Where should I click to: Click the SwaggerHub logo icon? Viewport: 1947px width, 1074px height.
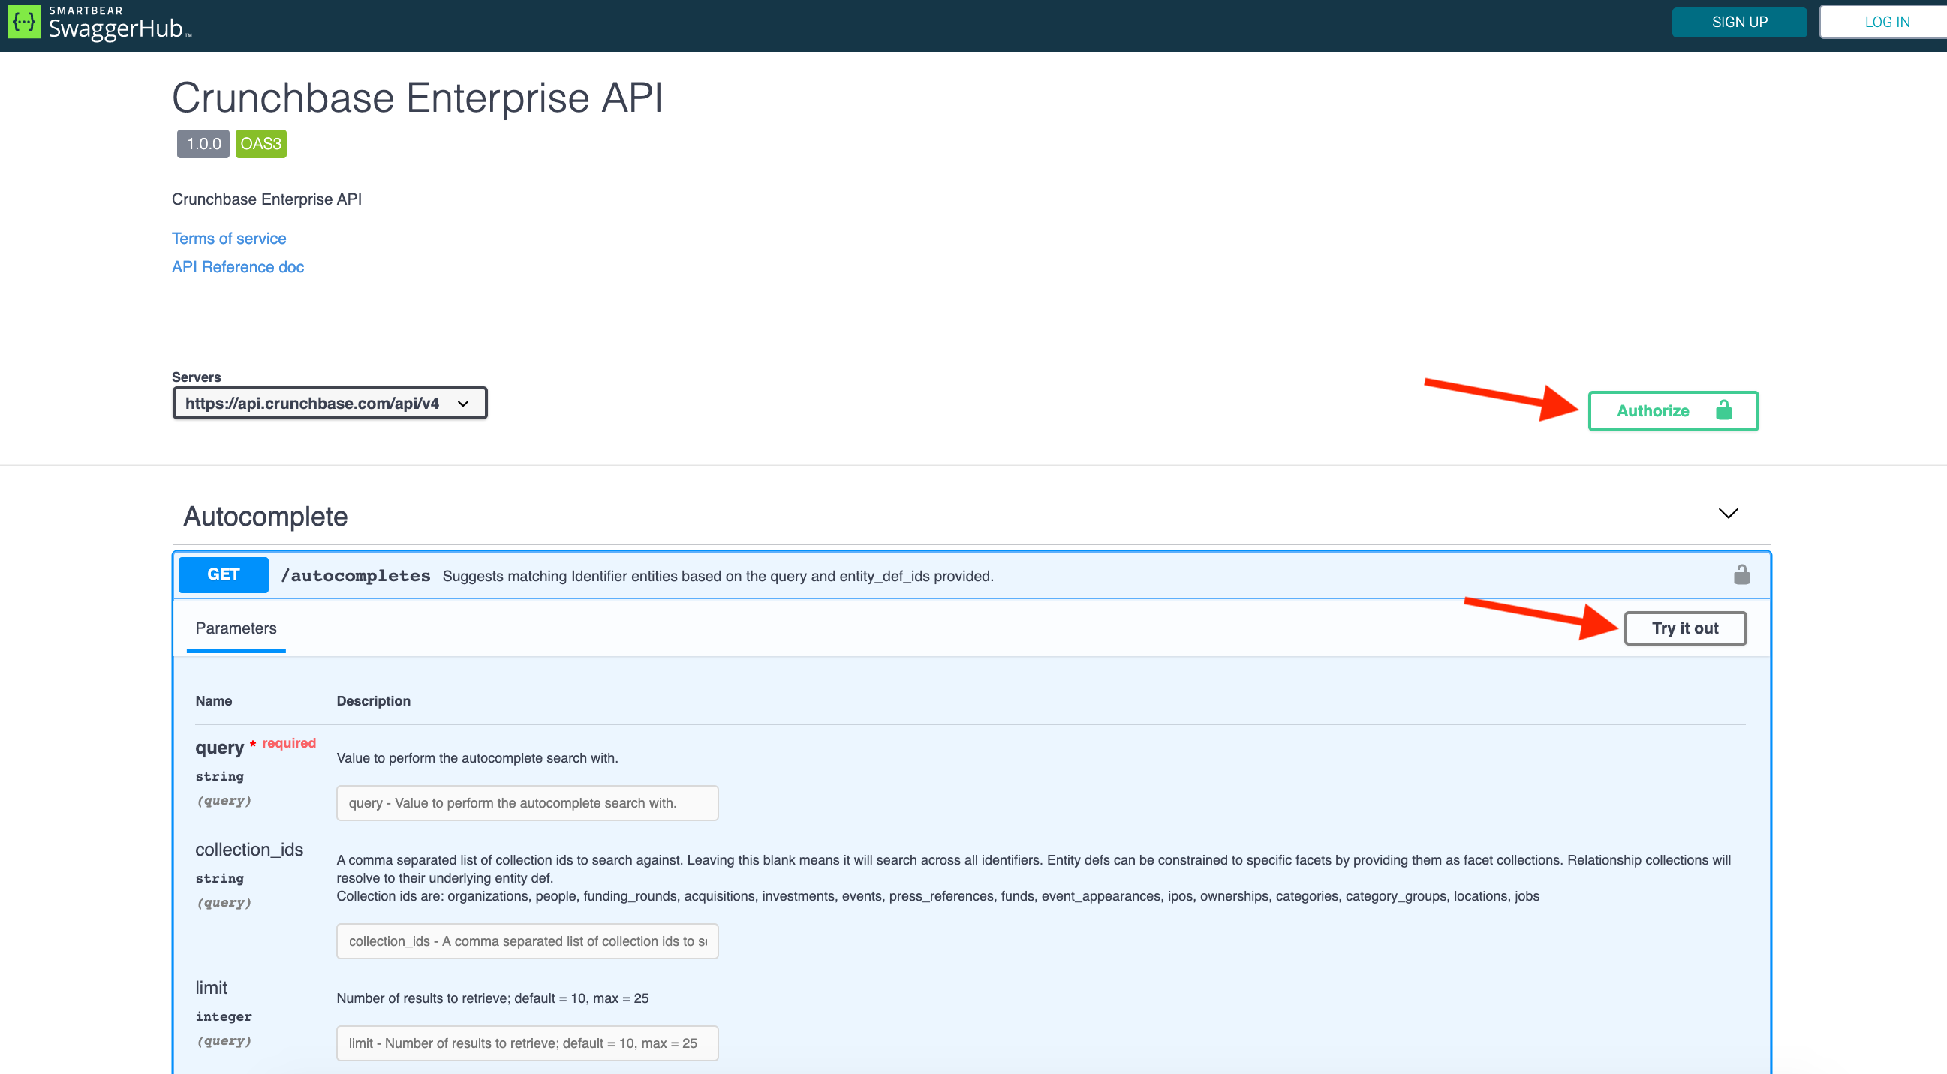[x=23, y=22]
